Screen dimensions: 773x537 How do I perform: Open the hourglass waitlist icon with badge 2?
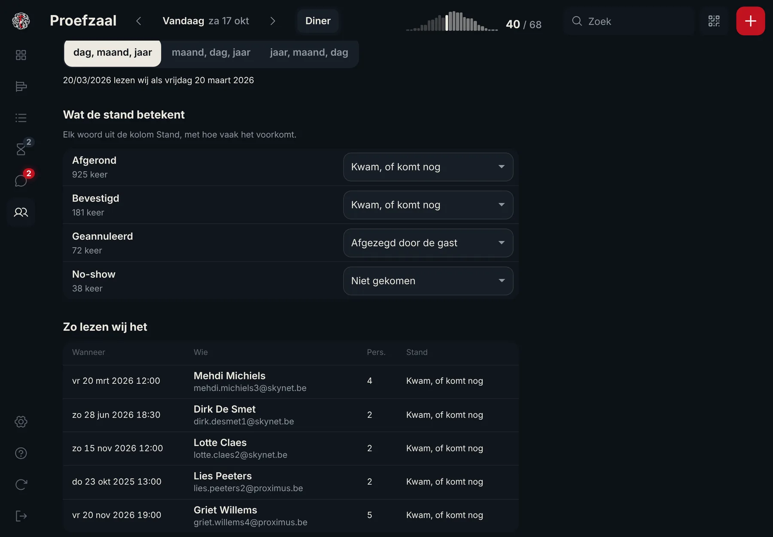[21, 149]
